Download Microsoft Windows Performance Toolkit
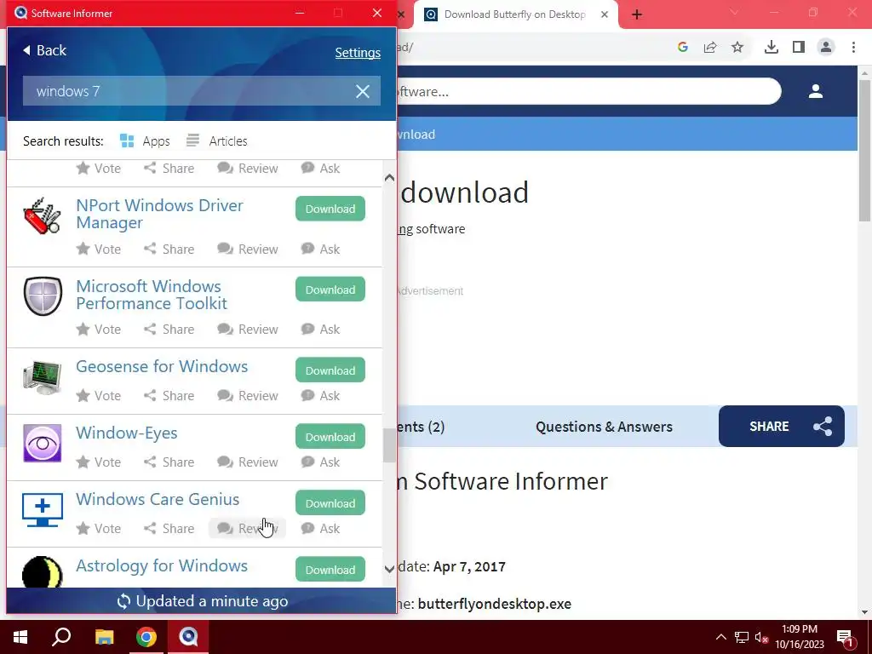This screenshot has width=872, height=654. (x=330, y=290)
